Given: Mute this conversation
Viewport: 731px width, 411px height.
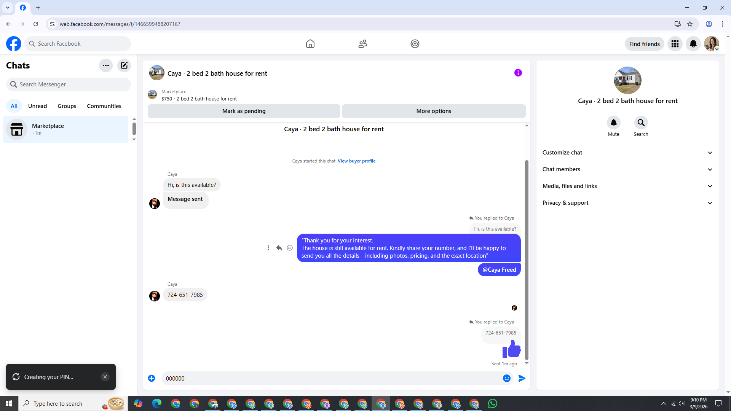Looking at the screenshot, I should coord(613,123).
